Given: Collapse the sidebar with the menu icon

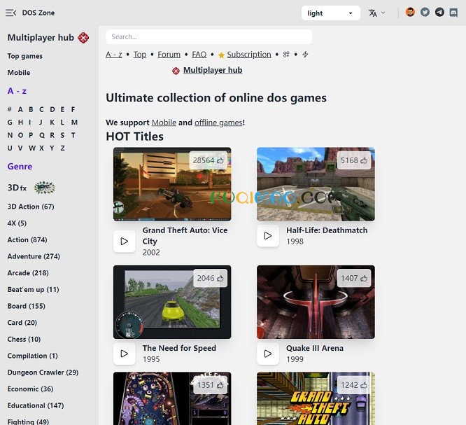Looking at the screenshot, I should coord(10,13).
